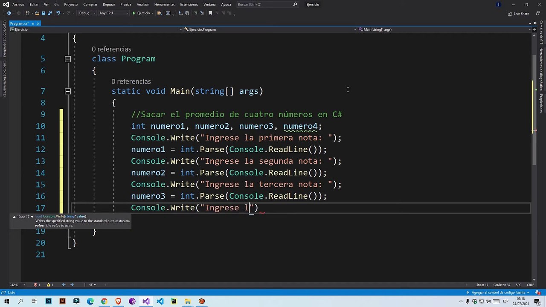Click the bookmark icon in the toolbar

point(210,13)
